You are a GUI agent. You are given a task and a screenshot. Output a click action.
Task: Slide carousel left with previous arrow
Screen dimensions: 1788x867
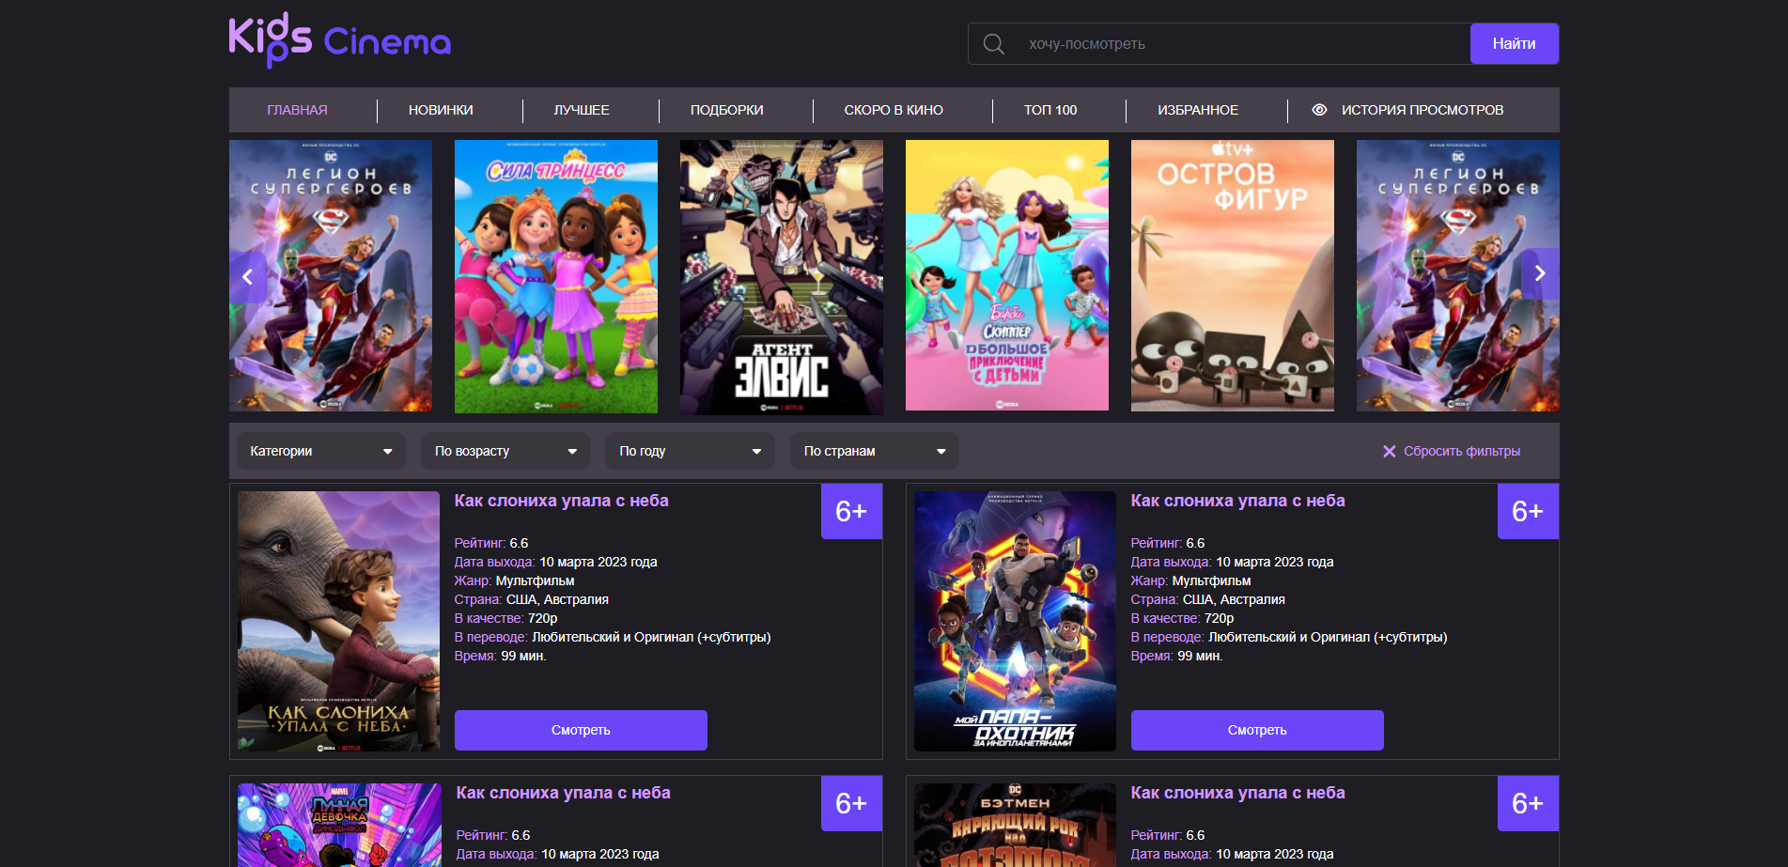click(248, 276)
